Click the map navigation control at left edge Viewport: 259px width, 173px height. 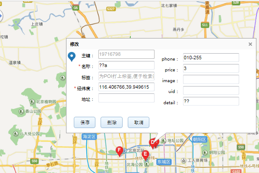1,16
